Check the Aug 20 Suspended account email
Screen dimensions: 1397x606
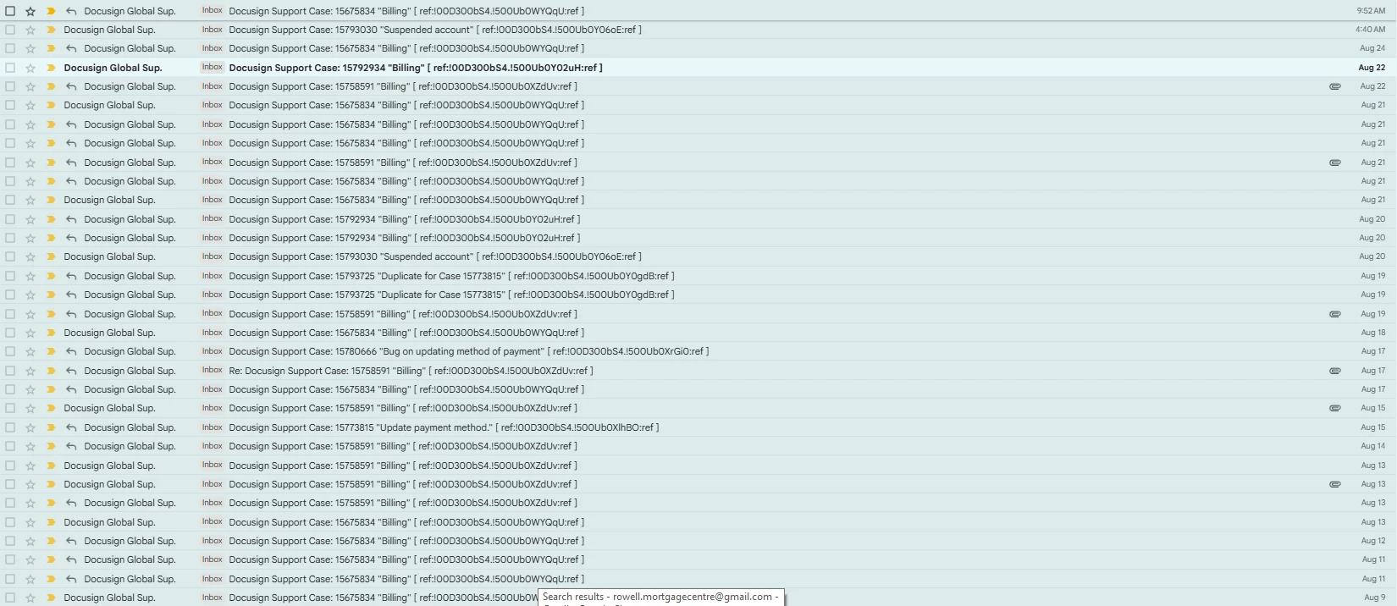tap(10, 256)
